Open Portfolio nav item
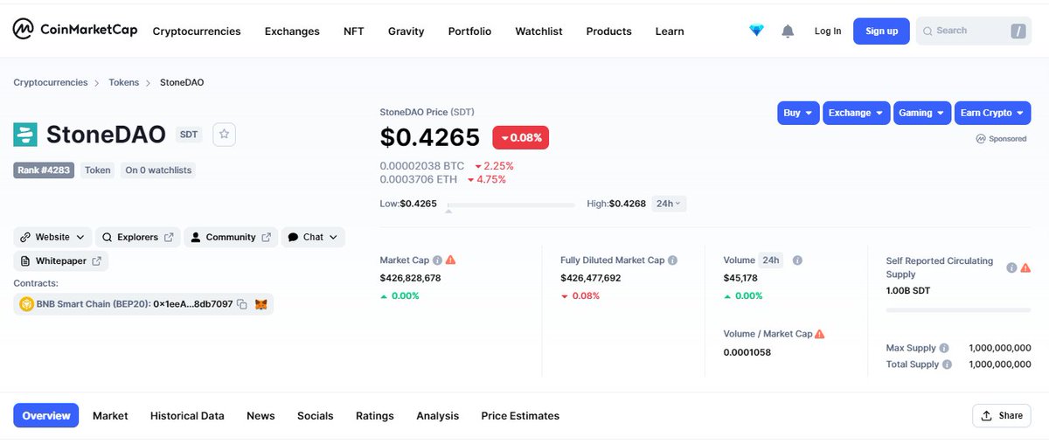 point(469,31)
